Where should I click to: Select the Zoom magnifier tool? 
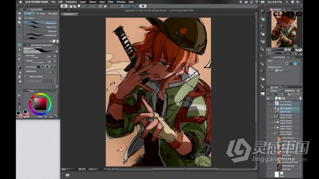20,14
